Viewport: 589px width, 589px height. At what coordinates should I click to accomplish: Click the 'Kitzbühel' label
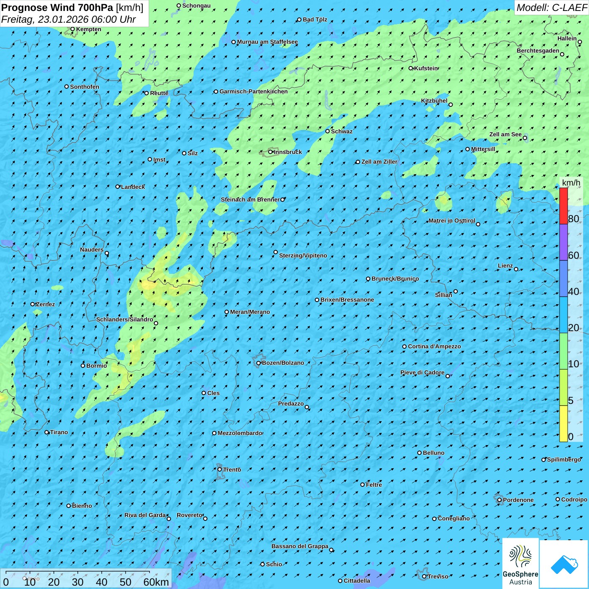pyautogui.click(x=434, y=101)
